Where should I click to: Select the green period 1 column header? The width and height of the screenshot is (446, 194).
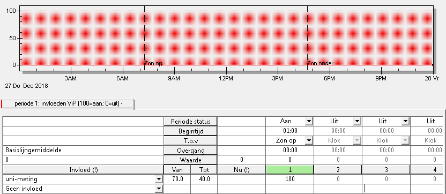click(289, 170)
